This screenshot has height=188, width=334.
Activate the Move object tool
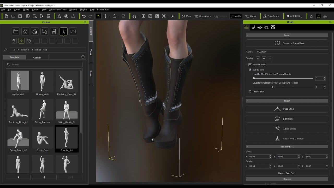[105, 16]
